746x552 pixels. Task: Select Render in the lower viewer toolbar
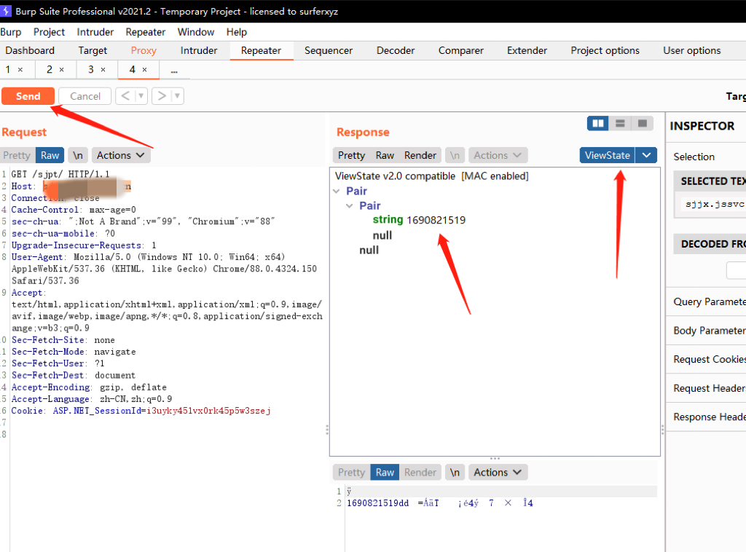(420, 473)
